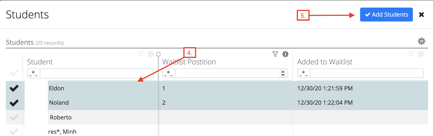The height and width of the screenshot is (136, 433).
Task: Open the Added to Waitlist column gear
Action: click(x=421, y=54)
